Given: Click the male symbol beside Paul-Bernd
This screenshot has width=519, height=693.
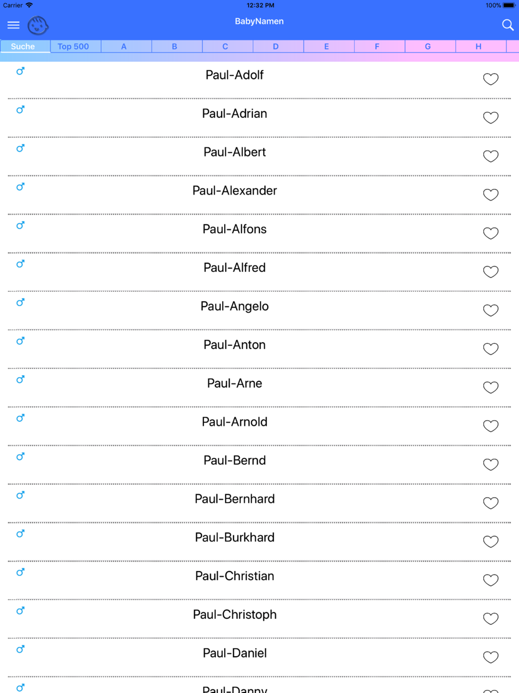Looking at the screenshot, I should [20, 457].
